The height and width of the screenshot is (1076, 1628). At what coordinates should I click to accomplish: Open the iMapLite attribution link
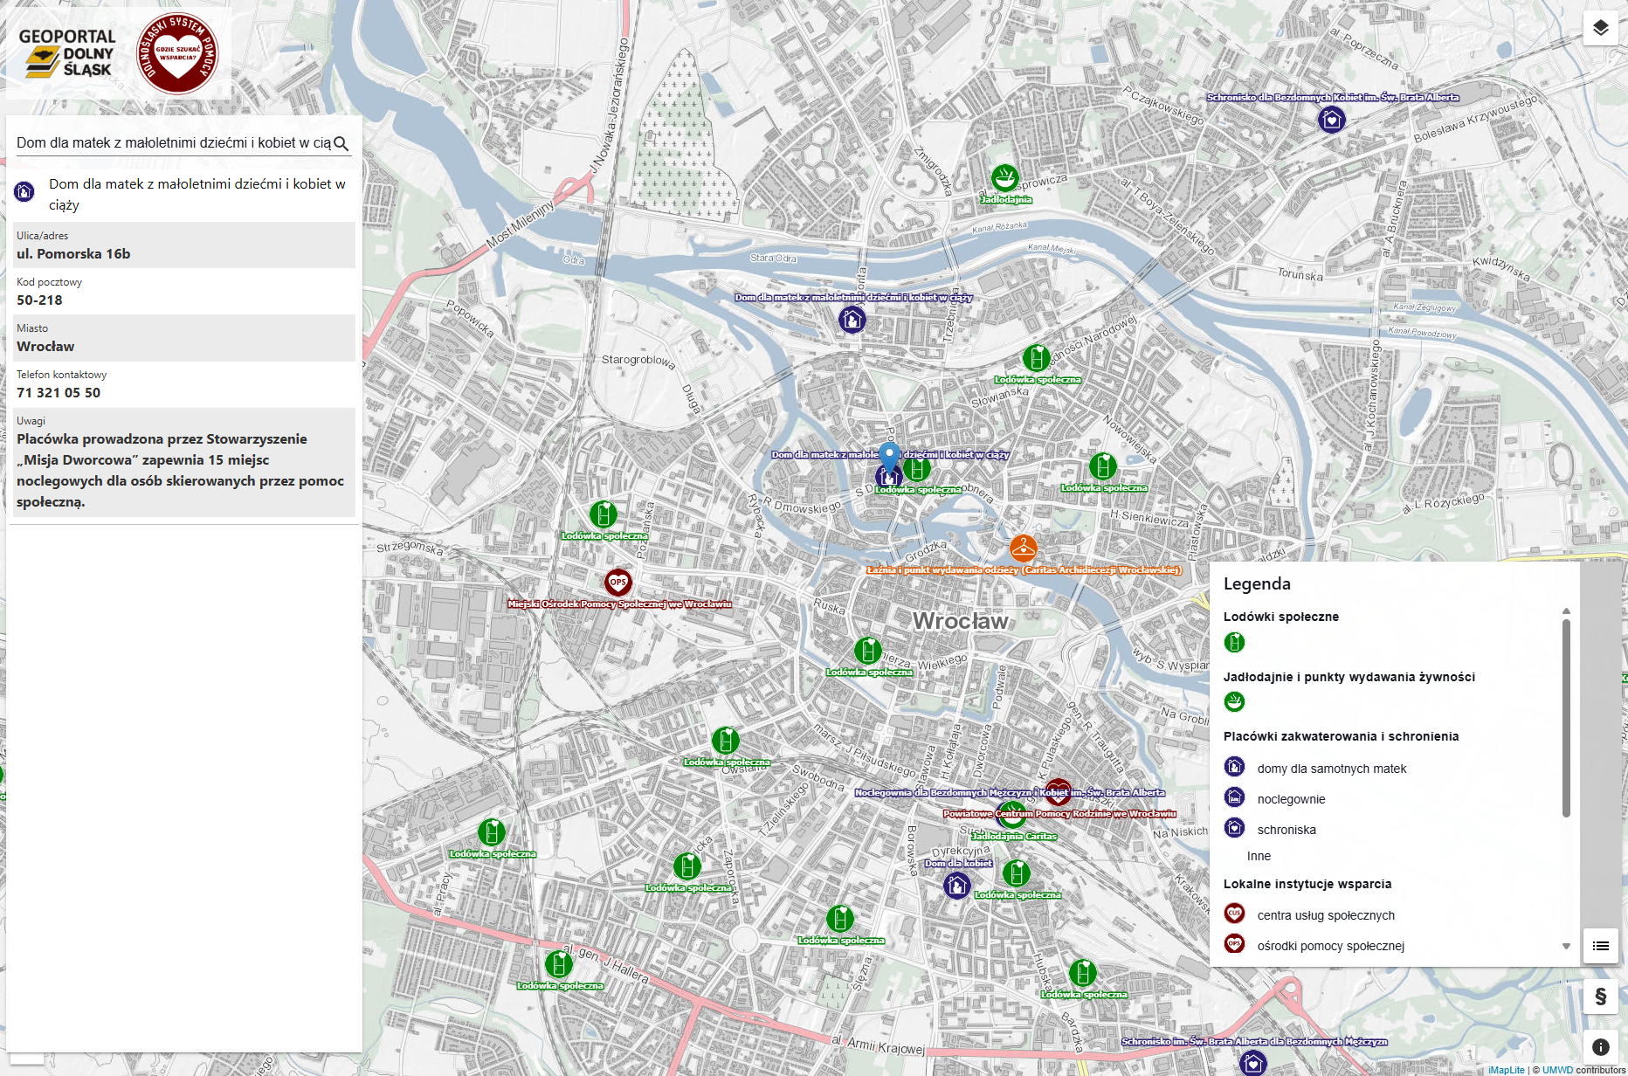click(1507, 1070)
